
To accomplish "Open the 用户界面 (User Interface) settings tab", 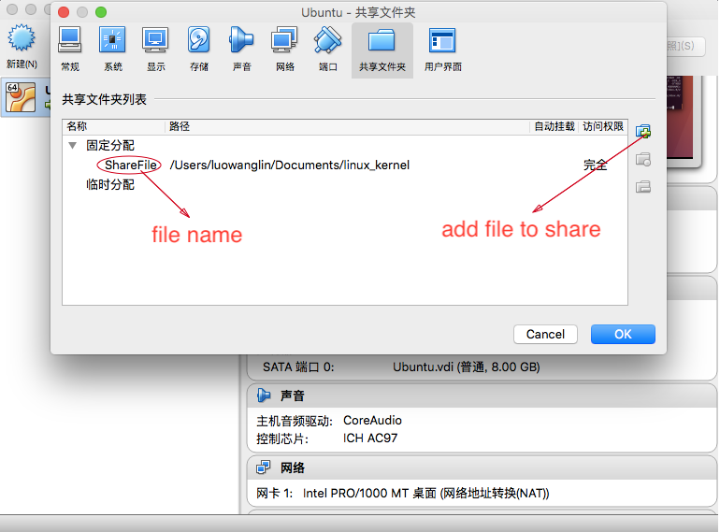I will [442, 50].
